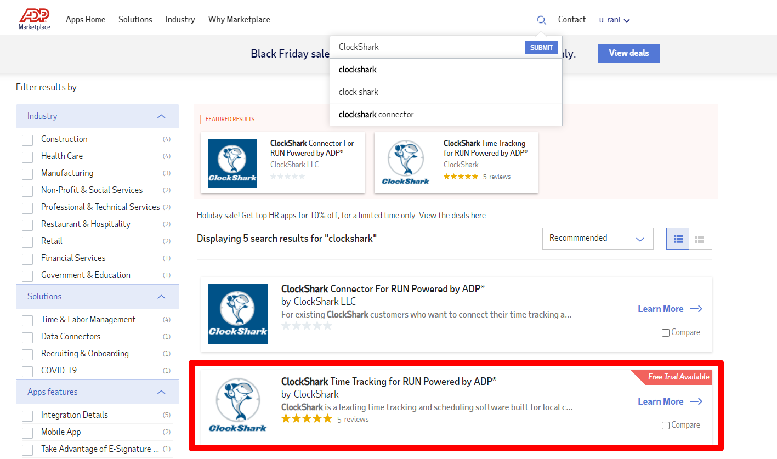Click featured ClockShark Connector logo thumbnail
777x459 pixels.
pyautogui.click(x=232, y=163)
